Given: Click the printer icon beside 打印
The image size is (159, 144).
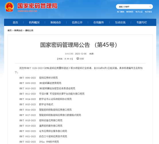Looking at the screenshot, I should click(x=78, y=58).
